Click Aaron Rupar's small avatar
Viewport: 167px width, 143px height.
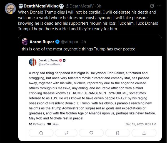coord(25,42)
